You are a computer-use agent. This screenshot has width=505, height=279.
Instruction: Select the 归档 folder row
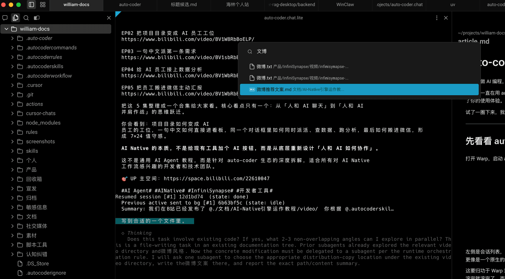pyautogui.click(x=56, y=198)
